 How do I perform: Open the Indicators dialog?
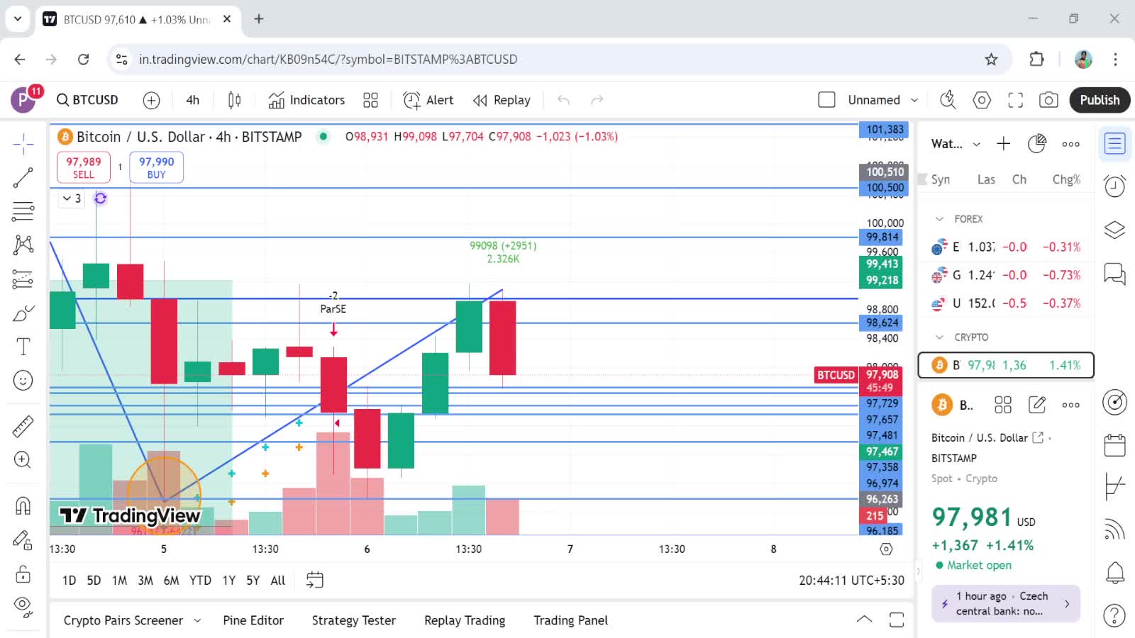pyautogui.click(x=306, y=100)
